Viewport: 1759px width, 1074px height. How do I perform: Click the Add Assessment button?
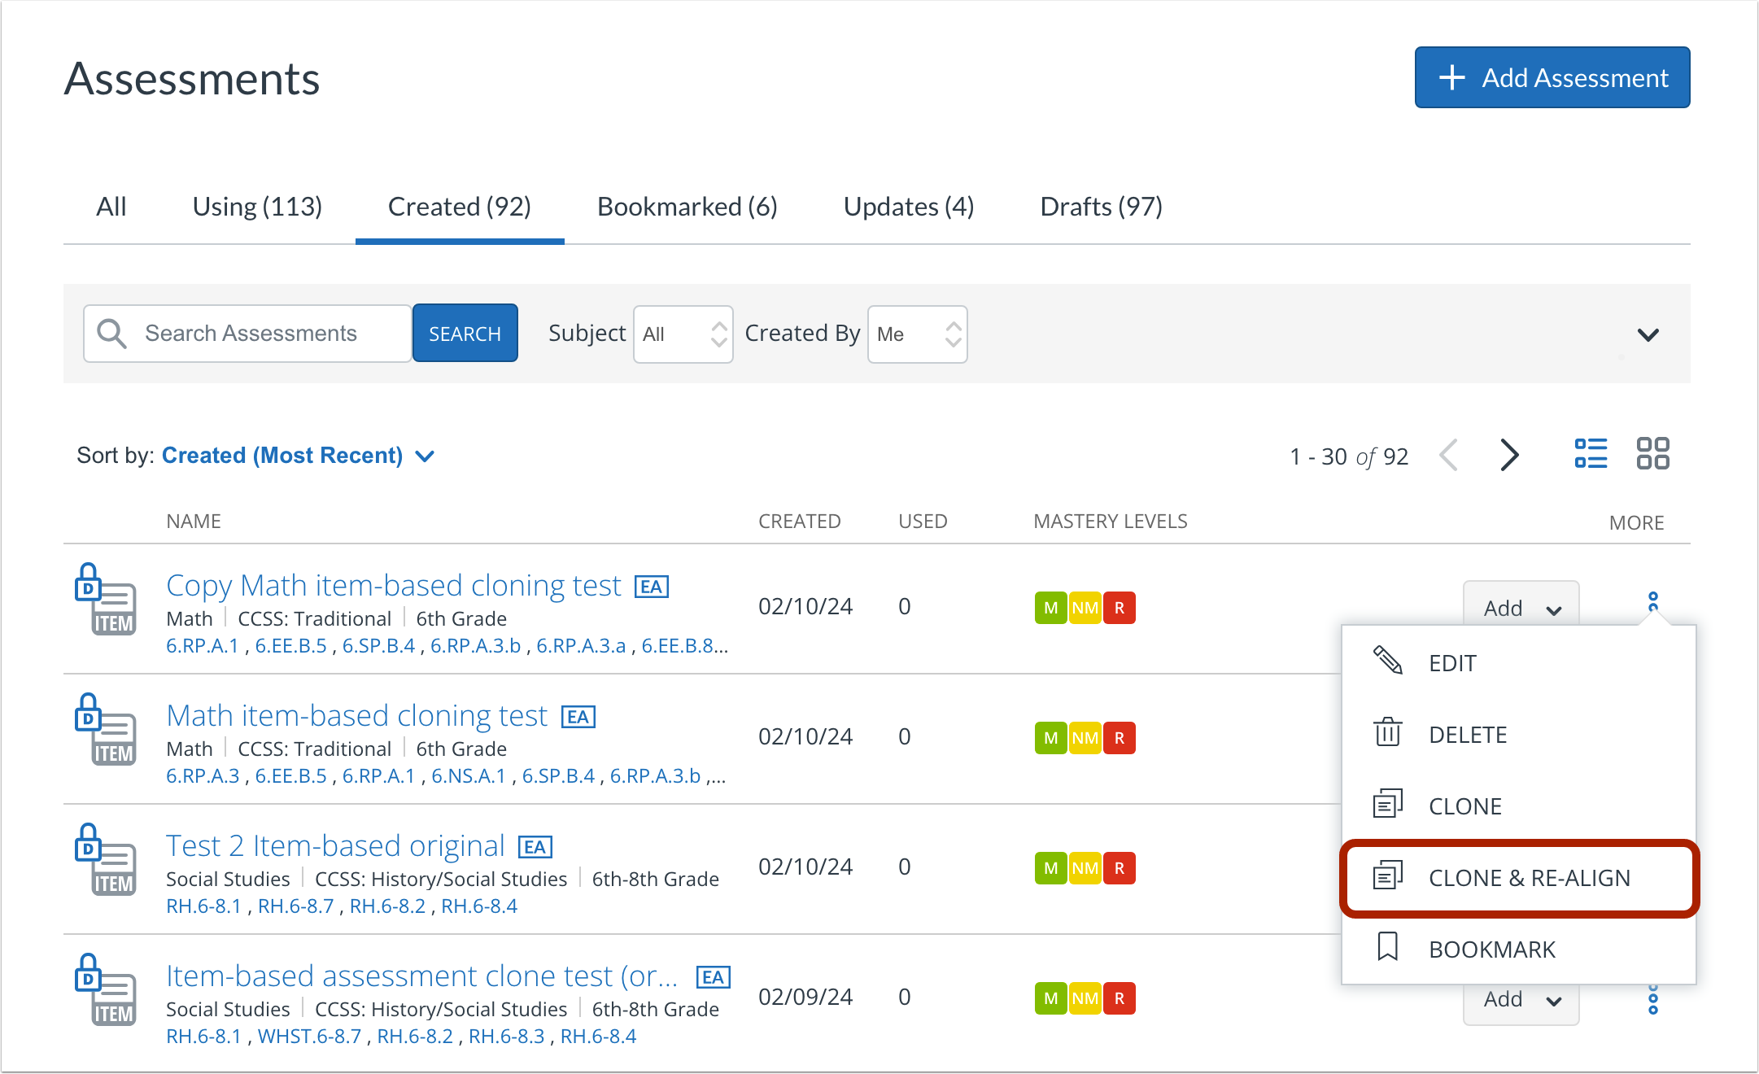coord(1552,78)
